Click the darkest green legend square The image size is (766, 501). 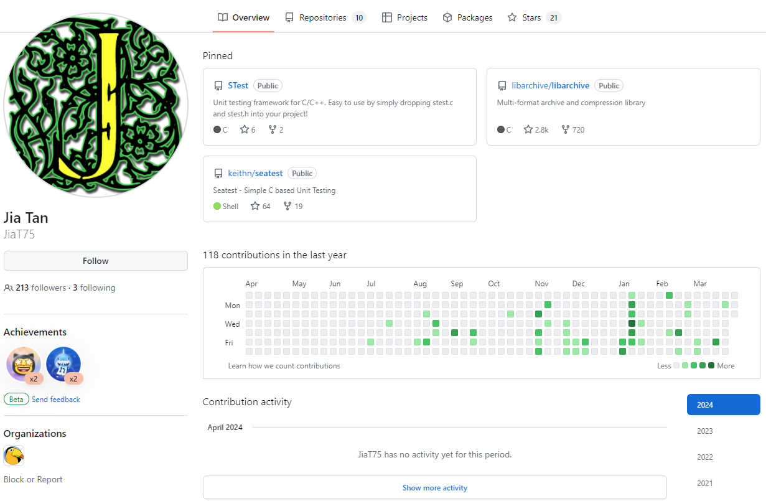[711, 366]
